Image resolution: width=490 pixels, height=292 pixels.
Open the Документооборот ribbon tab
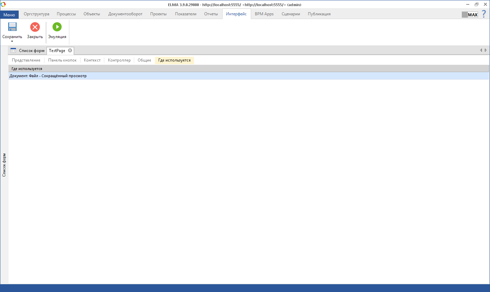125,14
